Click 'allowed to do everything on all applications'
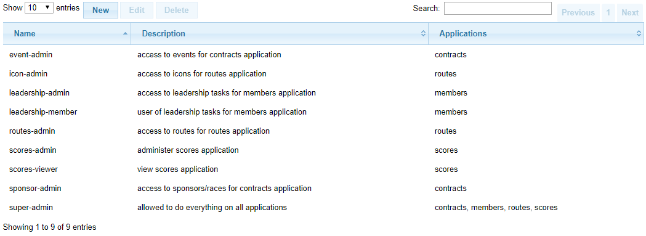The image size is (646, 236). pyautogui.click(x=212, y=208)
